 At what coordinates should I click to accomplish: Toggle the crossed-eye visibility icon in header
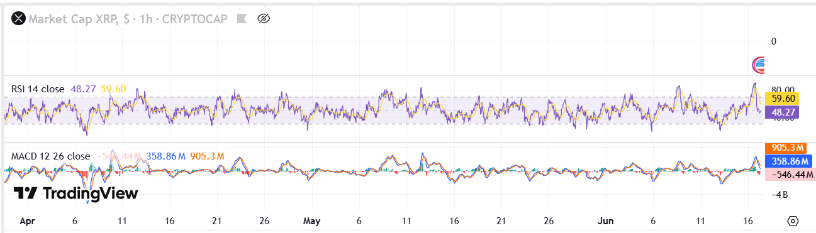[264, 19]
